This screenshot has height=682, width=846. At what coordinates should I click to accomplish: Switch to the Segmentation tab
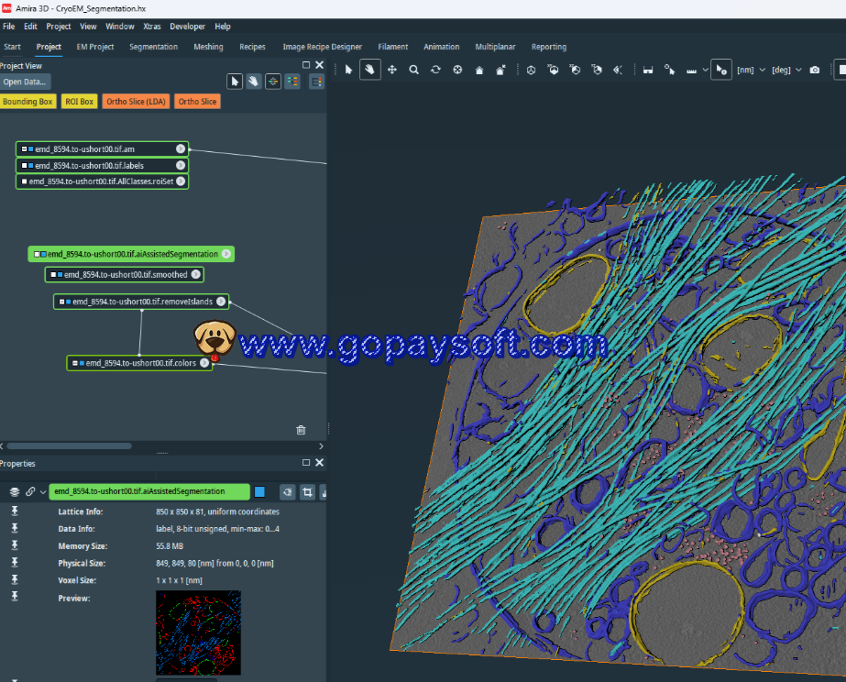[153, 47]
